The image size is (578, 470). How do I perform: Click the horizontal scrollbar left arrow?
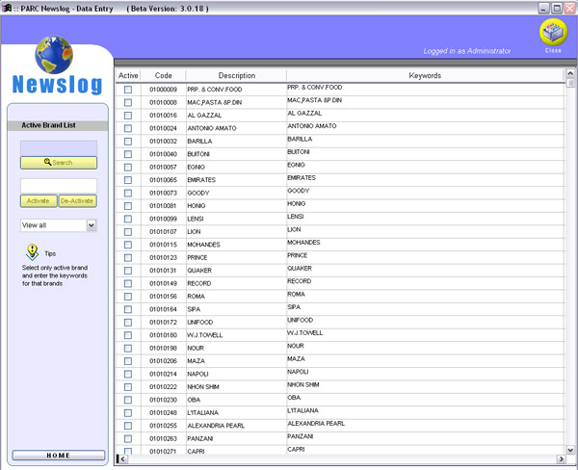click(122, 459)
